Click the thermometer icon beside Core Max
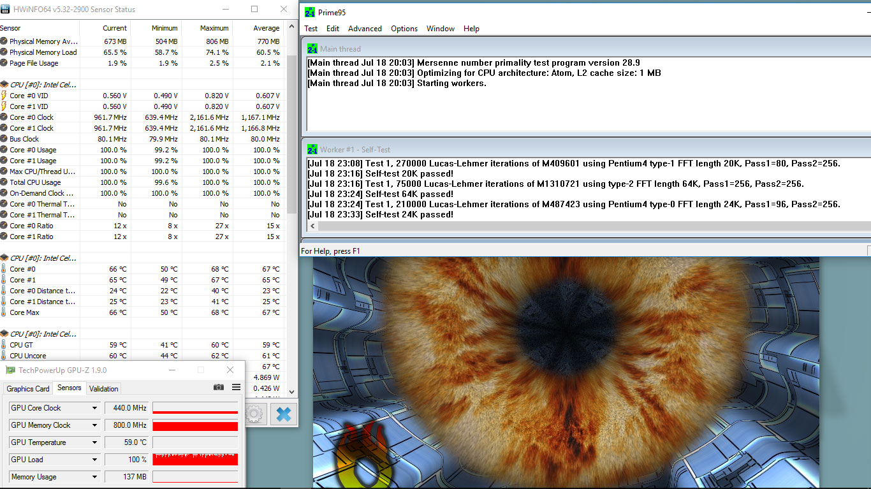 pyautogui.click(x=4, y=312)
